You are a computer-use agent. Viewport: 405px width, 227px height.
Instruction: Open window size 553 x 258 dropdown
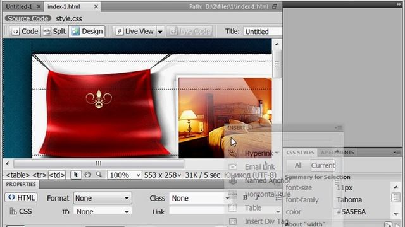pos(163,175)
